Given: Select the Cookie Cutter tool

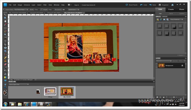Looking at the screenshot, I should [5, 48].
